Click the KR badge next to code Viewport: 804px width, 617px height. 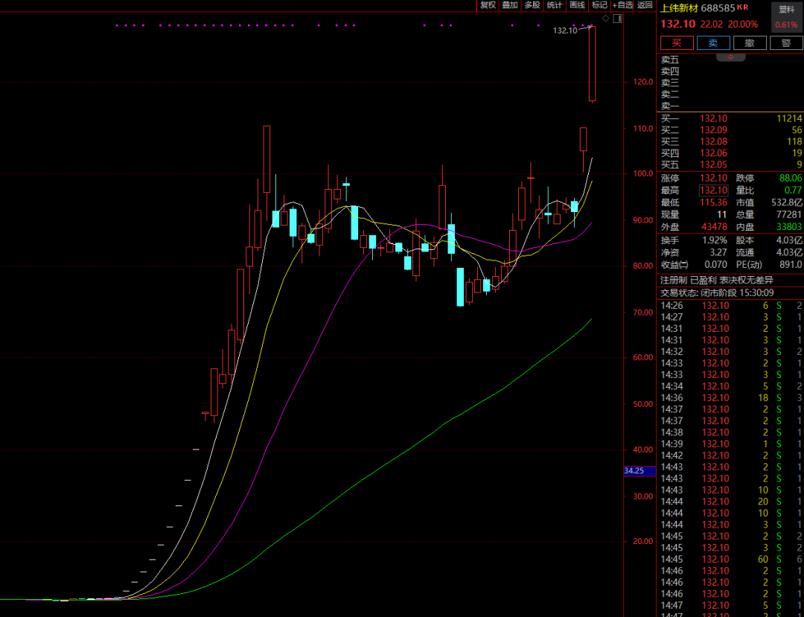[742, 7]
